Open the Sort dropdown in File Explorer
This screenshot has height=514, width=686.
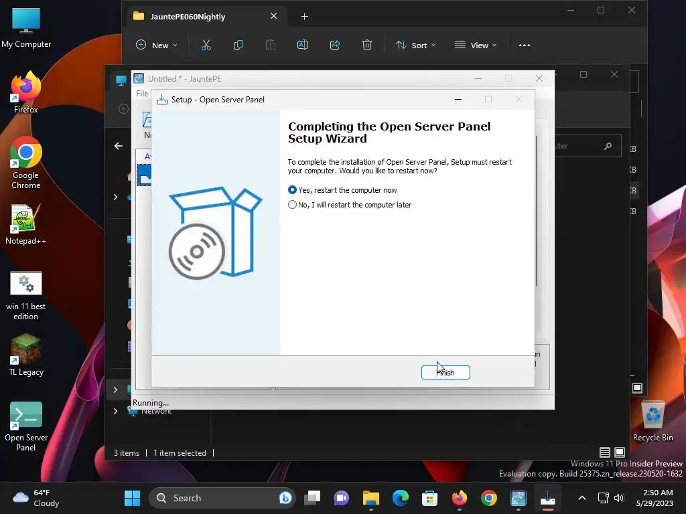tap(415, 45)
